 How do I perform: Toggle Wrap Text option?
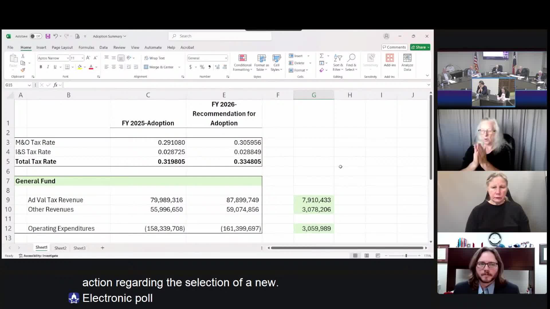(154, 58)
